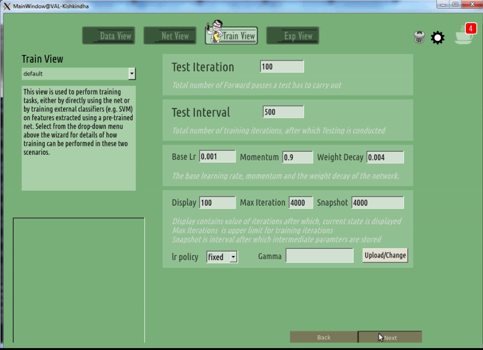
Task: Click the Test Interval label
Action: pyautogui.click(x=201, y=112)
